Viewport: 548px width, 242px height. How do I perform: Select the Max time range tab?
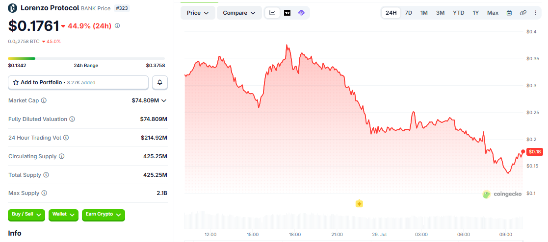493,13
